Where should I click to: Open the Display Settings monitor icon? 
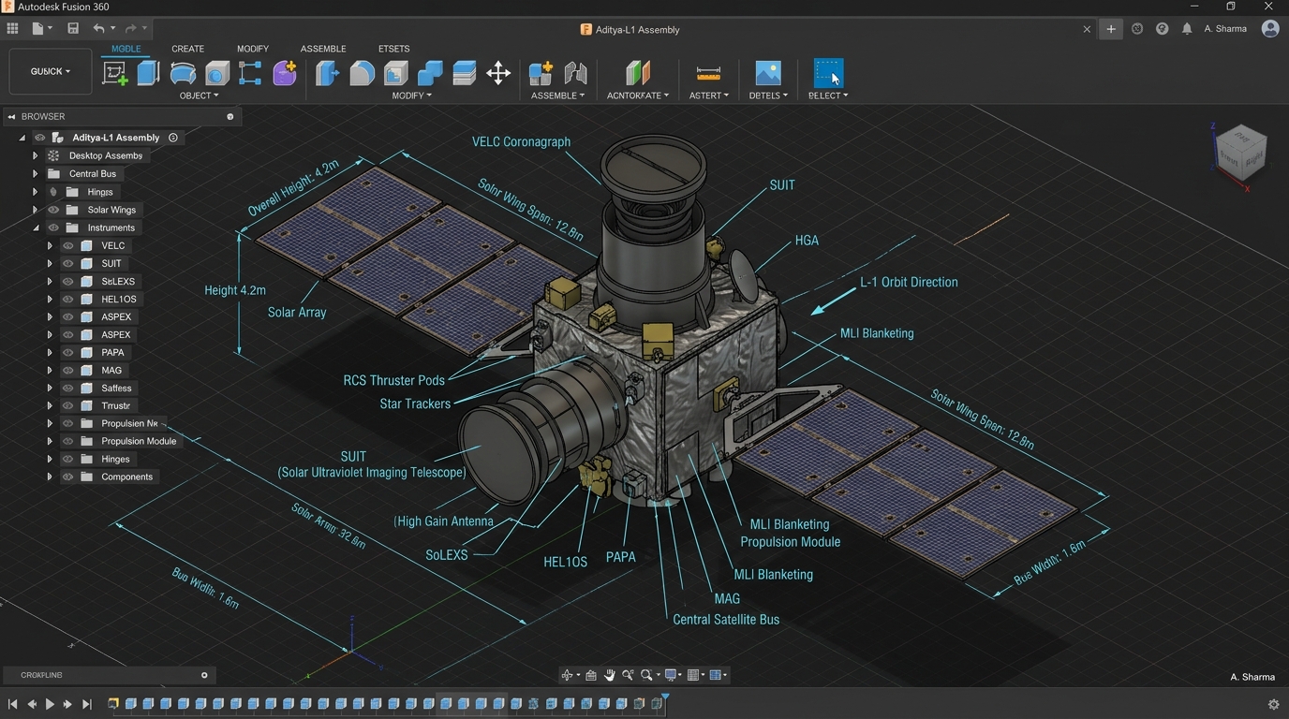[x=671, y=675]
